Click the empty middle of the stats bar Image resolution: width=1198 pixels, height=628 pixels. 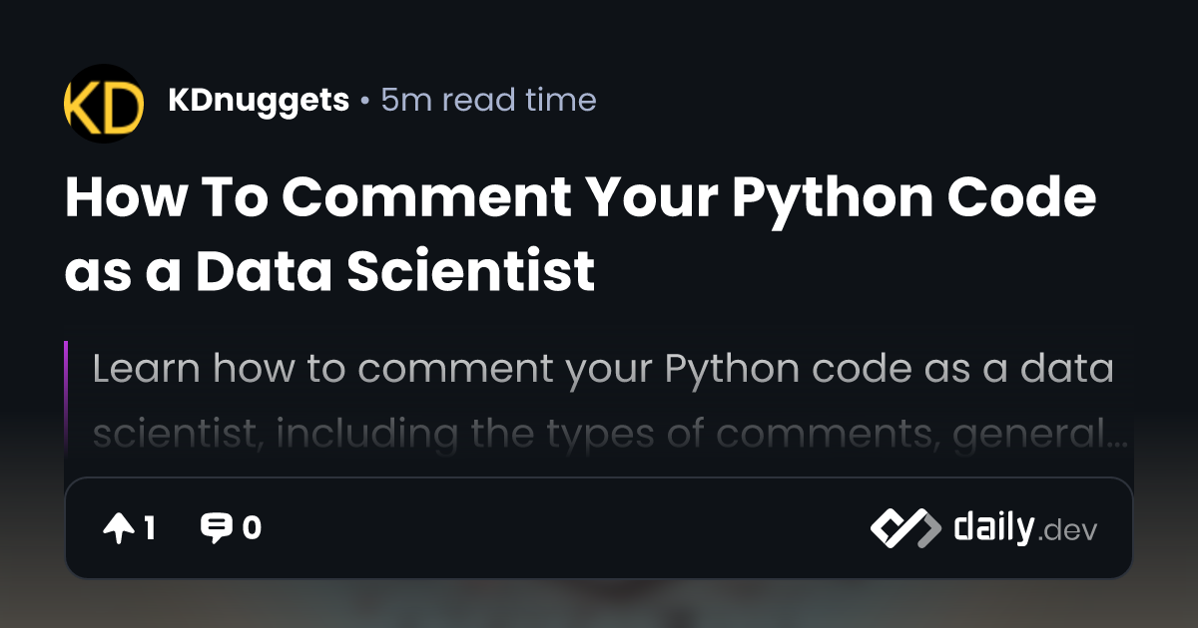(559, 528)
